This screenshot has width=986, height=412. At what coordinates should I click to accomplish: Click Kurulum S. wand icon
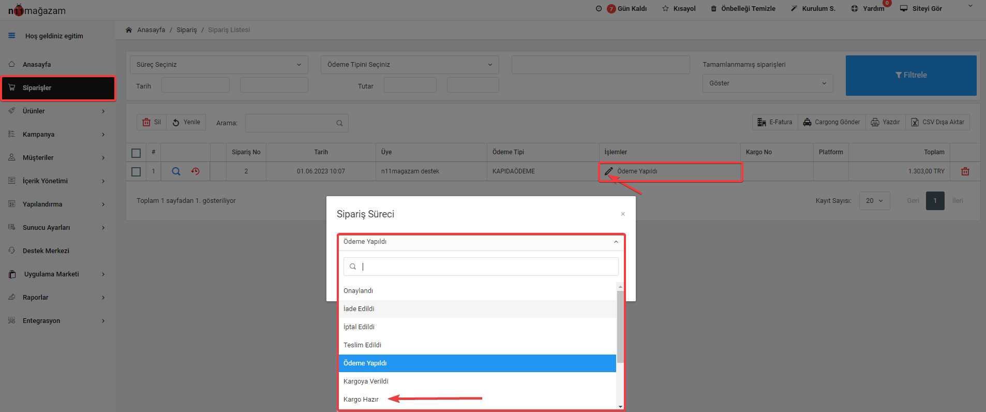[794, 9]
